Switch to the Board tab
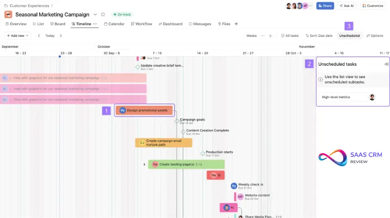 (57, 24)
